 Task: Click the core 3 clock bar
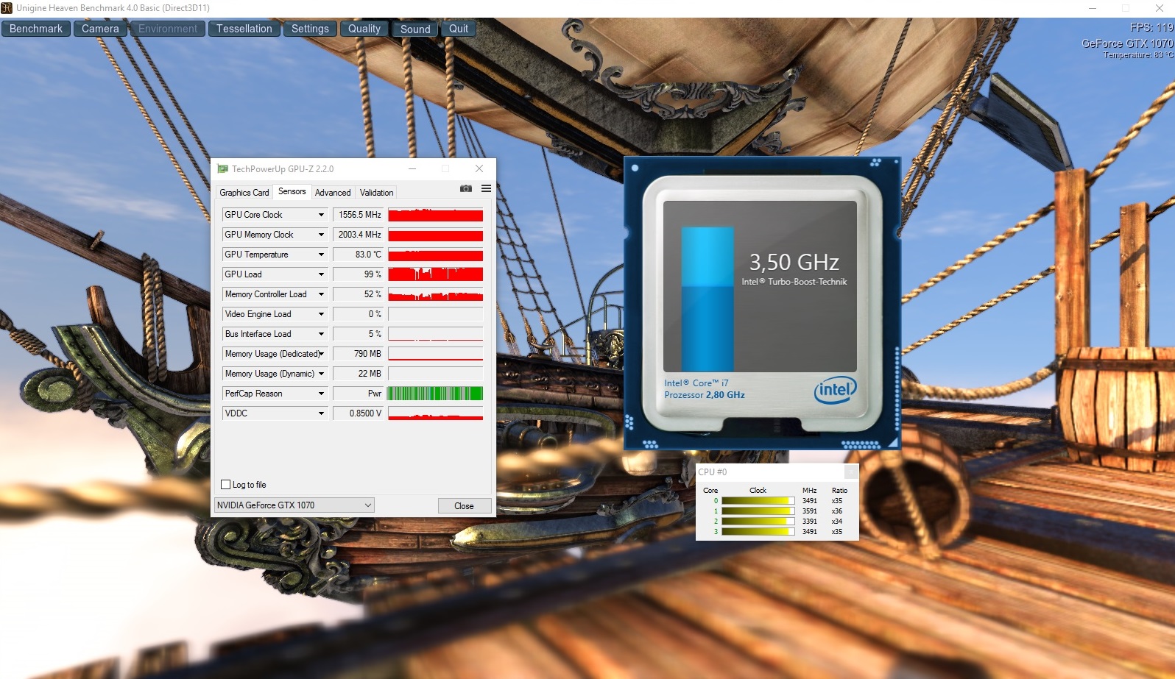758,531
